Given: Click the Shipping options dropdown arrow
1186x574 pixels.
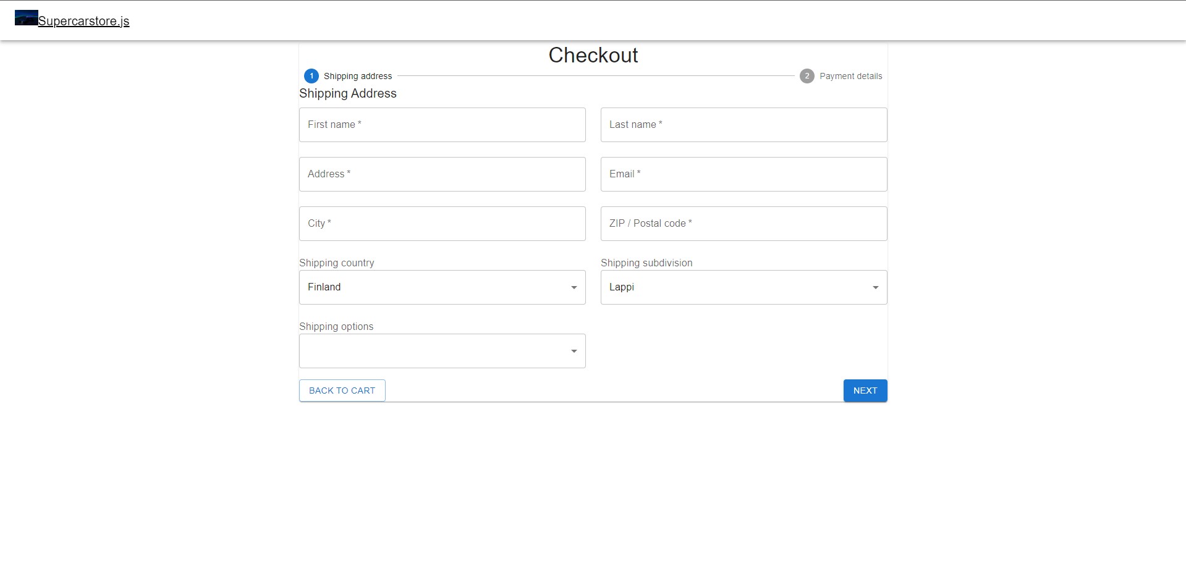Looking at the screenshot, I should 572,350.
